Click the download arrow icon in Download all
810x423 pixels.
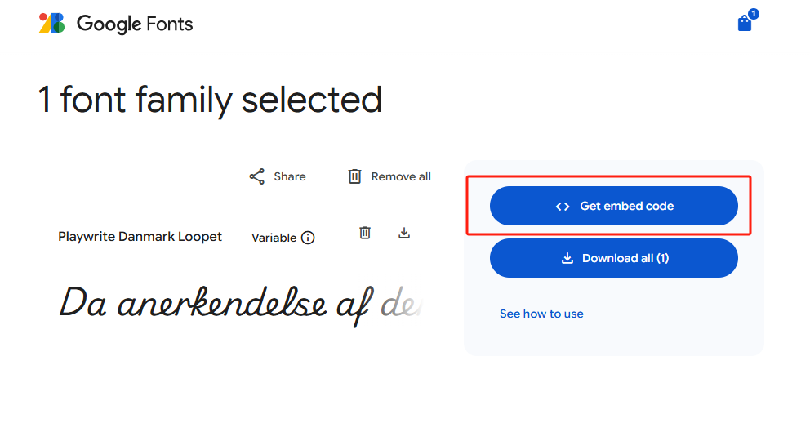tap(567, 259)
